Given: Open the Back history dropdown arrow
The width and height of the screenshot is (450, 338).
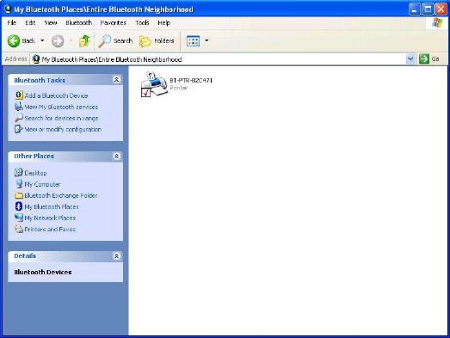Looking at the screenshot, I should [42, 40].
